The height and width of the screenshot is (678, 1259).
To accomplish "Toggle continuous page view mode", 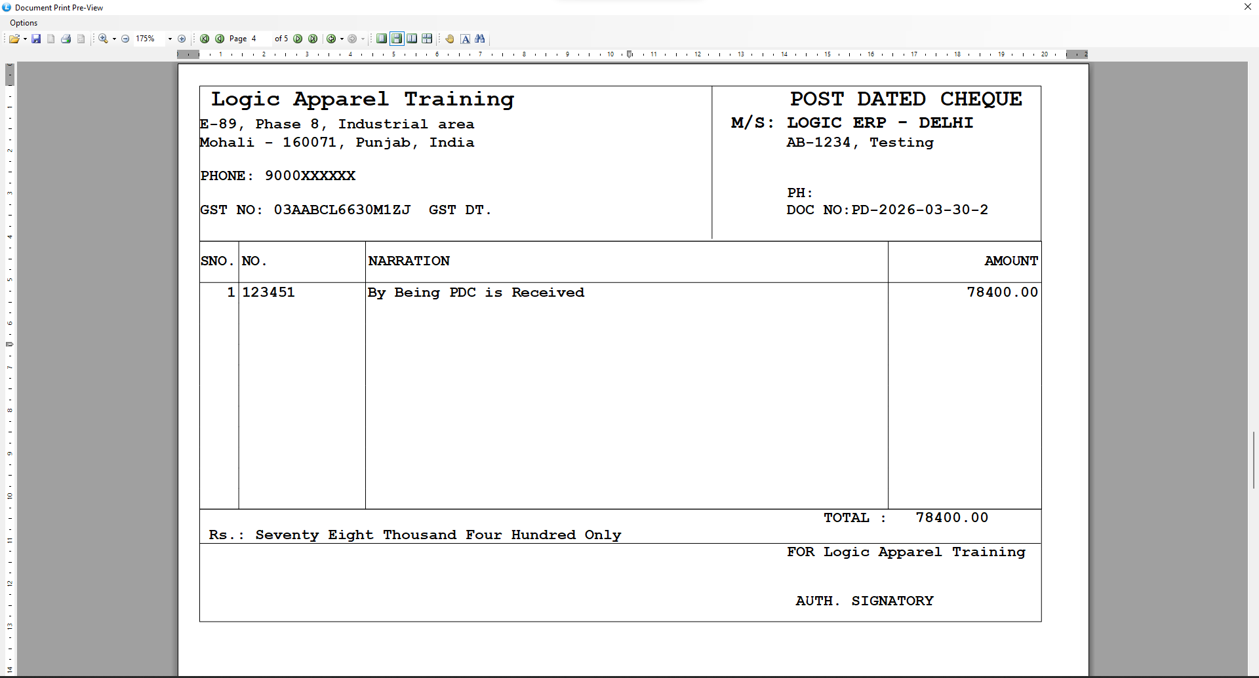I will click(x=397, y=39).
